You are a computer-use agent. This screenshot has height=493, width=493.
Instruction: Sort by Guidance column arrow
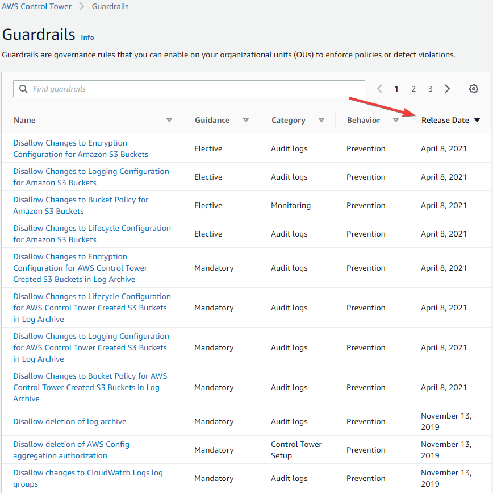pos(246,120)
